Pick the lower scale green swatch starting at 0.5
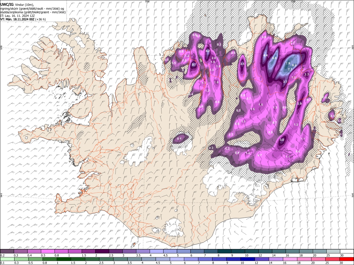The height and width of the screenshot is (265, 354). click(x=36, y=259)
